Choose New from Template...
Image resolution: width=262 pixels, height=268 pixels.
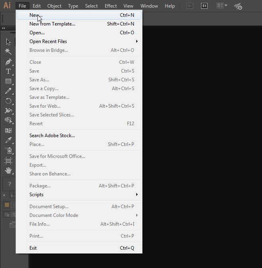(79, 24)
